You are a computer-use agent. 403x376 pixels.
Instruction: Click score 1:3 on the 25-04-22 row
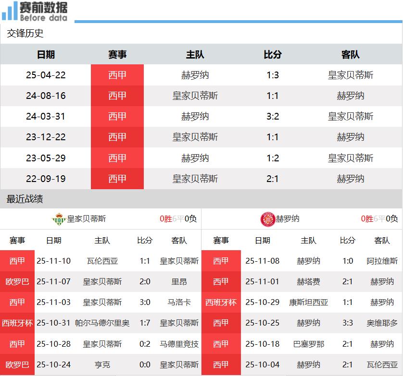click(273, 75)
